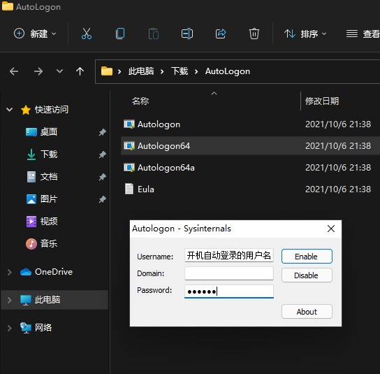The image size is (380, 374).
Task: Click the Cut scissors icon in toolbar
Action: tap(87, 34)
